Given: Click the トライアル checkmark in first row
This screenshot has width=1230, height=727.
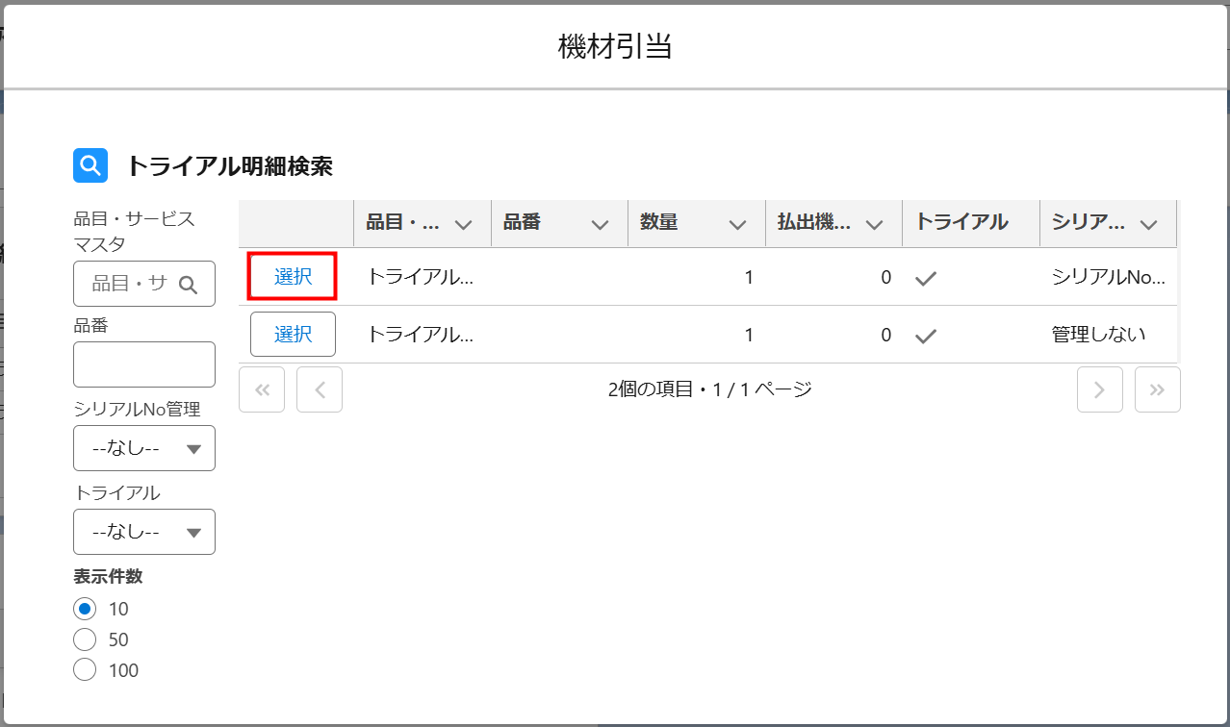Looking at the screenshot, I should [926, 278].
